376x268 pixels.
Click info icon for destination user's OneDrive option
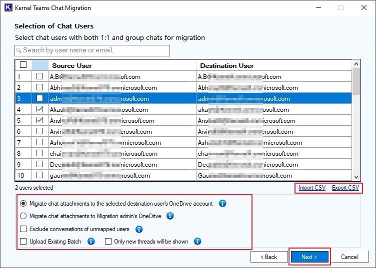(222, 204)
